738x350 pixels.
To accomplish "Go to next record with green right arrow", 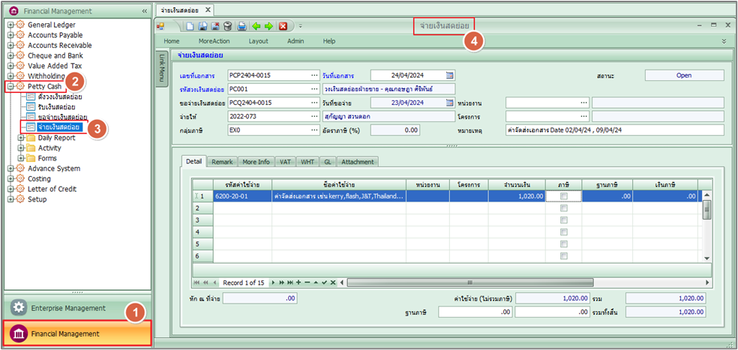I will click(x=268, y=25).
